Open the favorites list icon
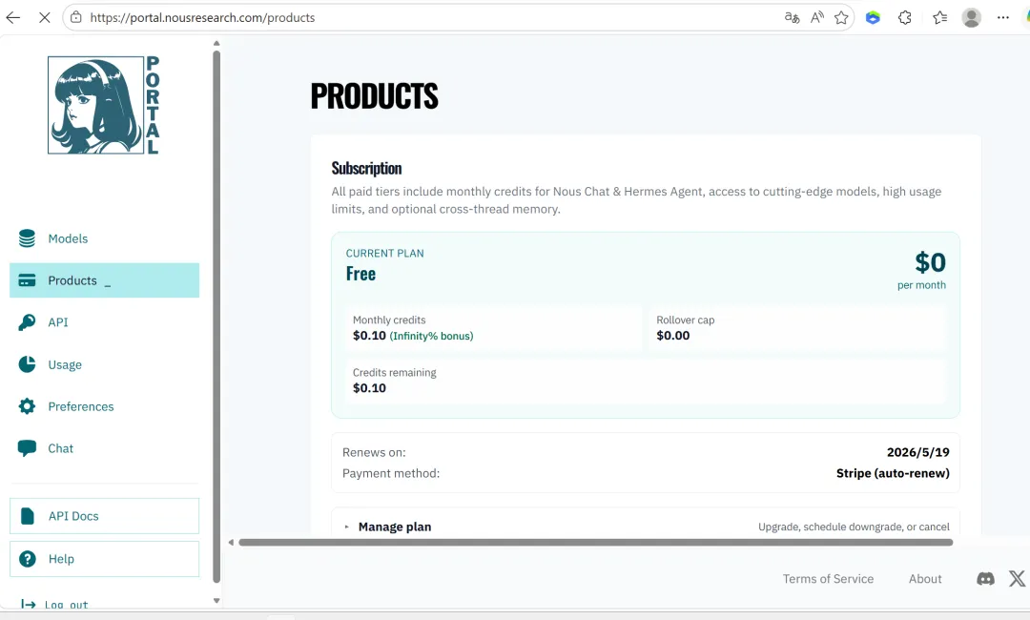1030x620 pixels. (940, 18)
